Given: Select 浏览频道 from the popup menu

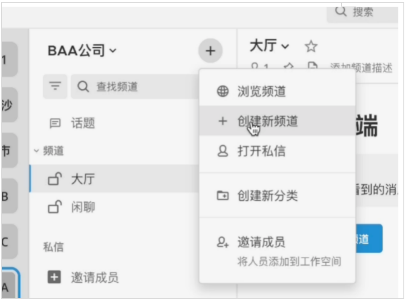Looking at the screenshot, I should [262, 91].
